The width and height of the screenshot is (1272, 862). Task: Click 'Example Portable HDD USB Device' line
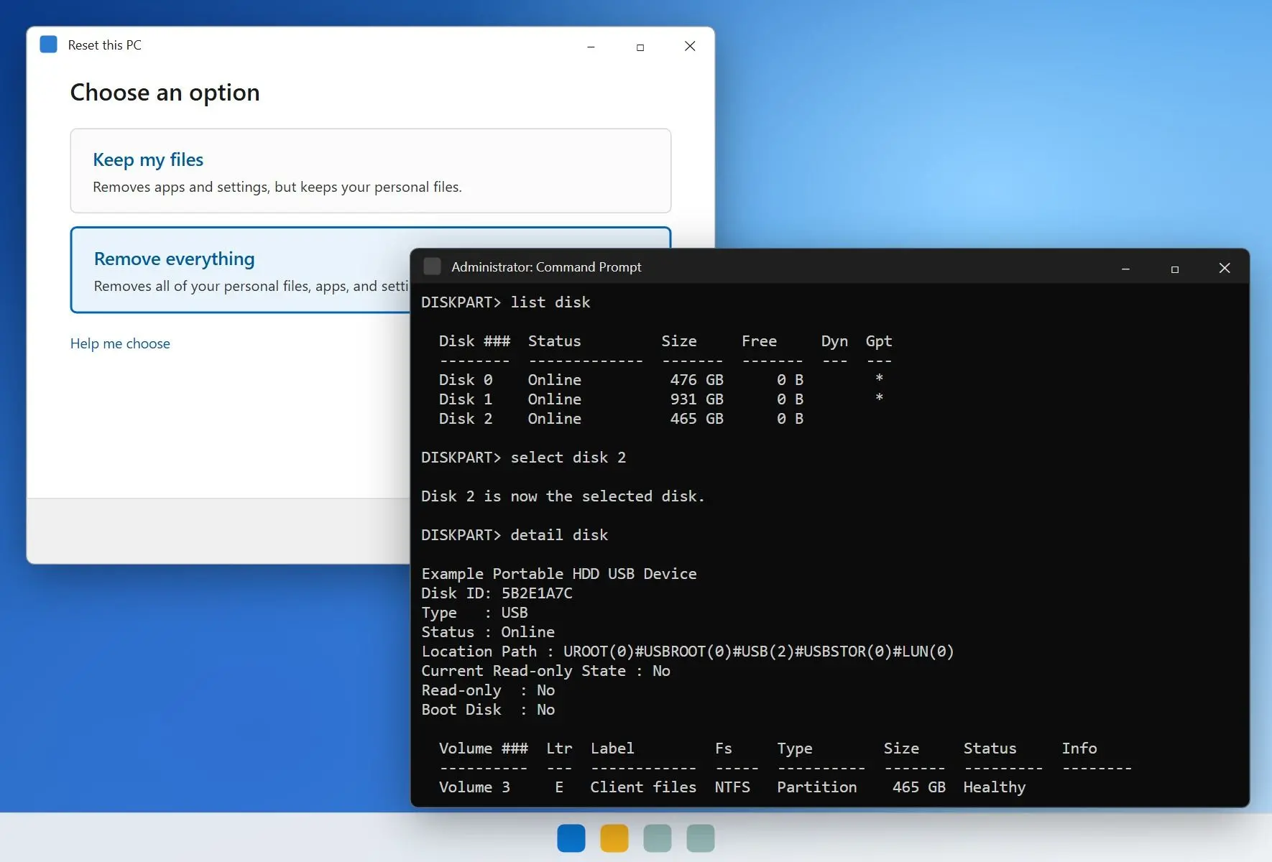(x=559, y=574)
